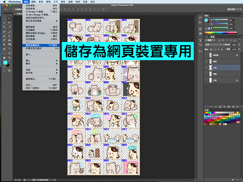Select the Sponge/Dodge tool
The image size is (243, 182).
pyautogui.click(x=9, y=44)
